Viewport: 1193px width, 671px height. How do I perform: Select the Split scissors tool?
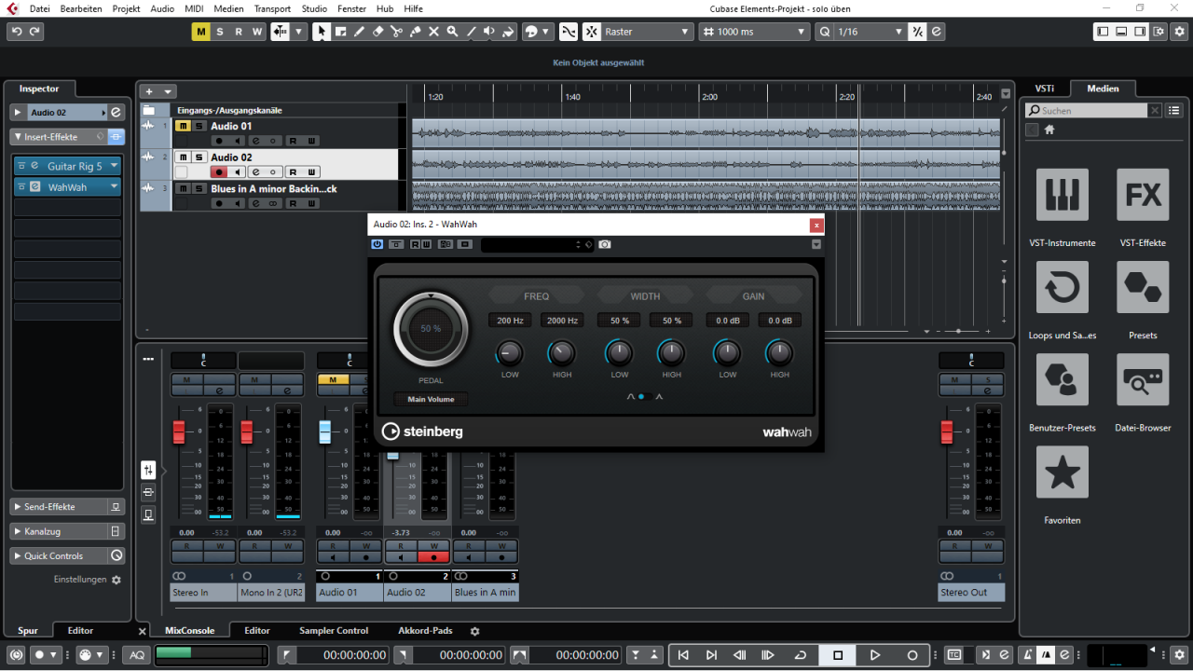tap(396, 32)
